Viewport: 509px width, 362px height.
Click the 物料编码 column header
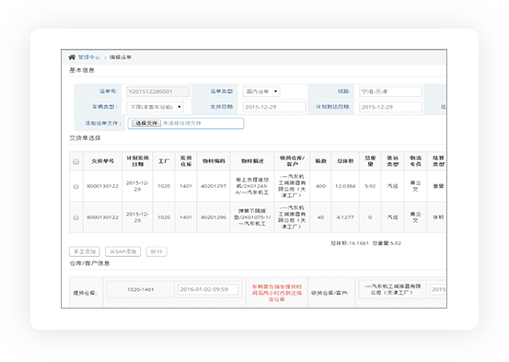point(214,161)
